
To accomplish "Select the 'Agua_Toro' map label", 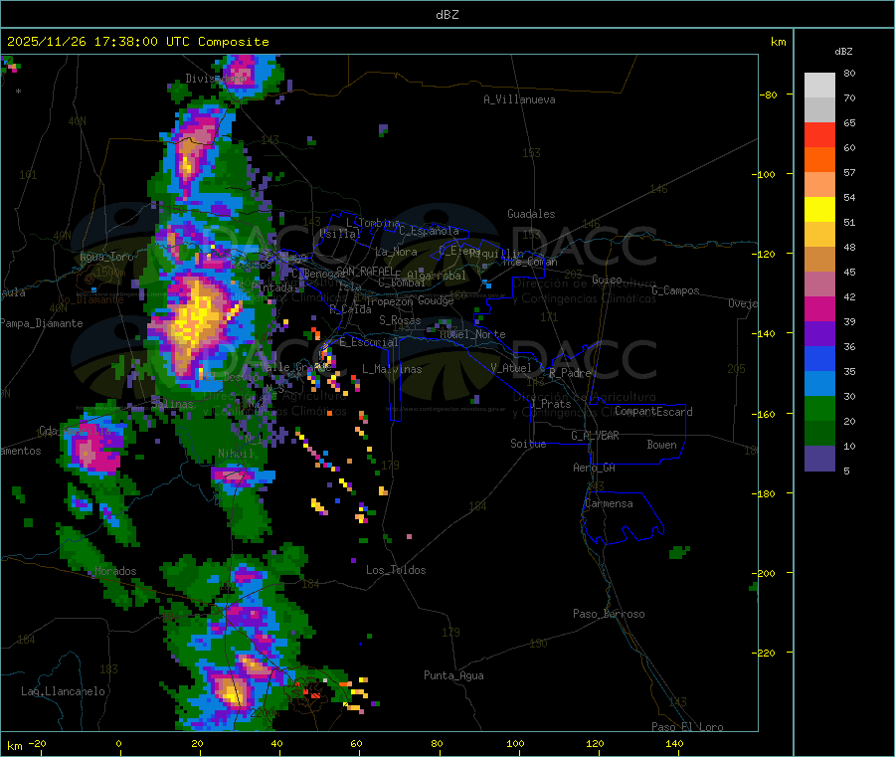I will coord(106,257).
